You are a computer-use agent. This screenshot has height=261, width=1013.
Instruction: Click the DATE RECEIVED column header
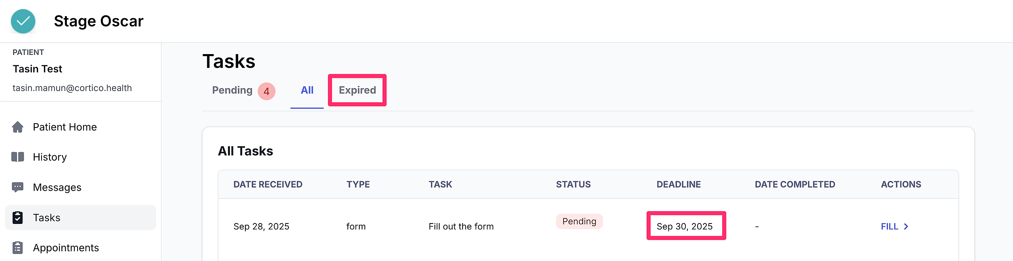click(268, 184)
